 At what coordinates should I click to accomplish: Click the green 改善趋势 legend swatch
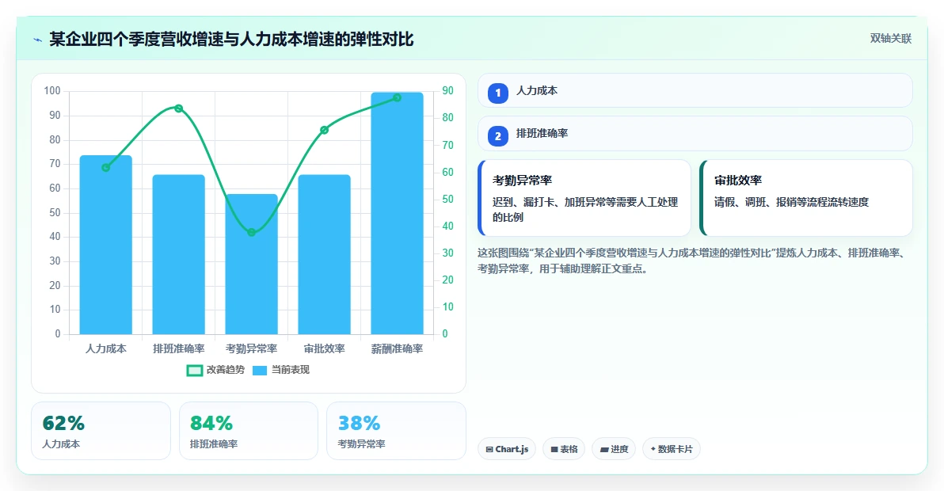tap(195, 371)
